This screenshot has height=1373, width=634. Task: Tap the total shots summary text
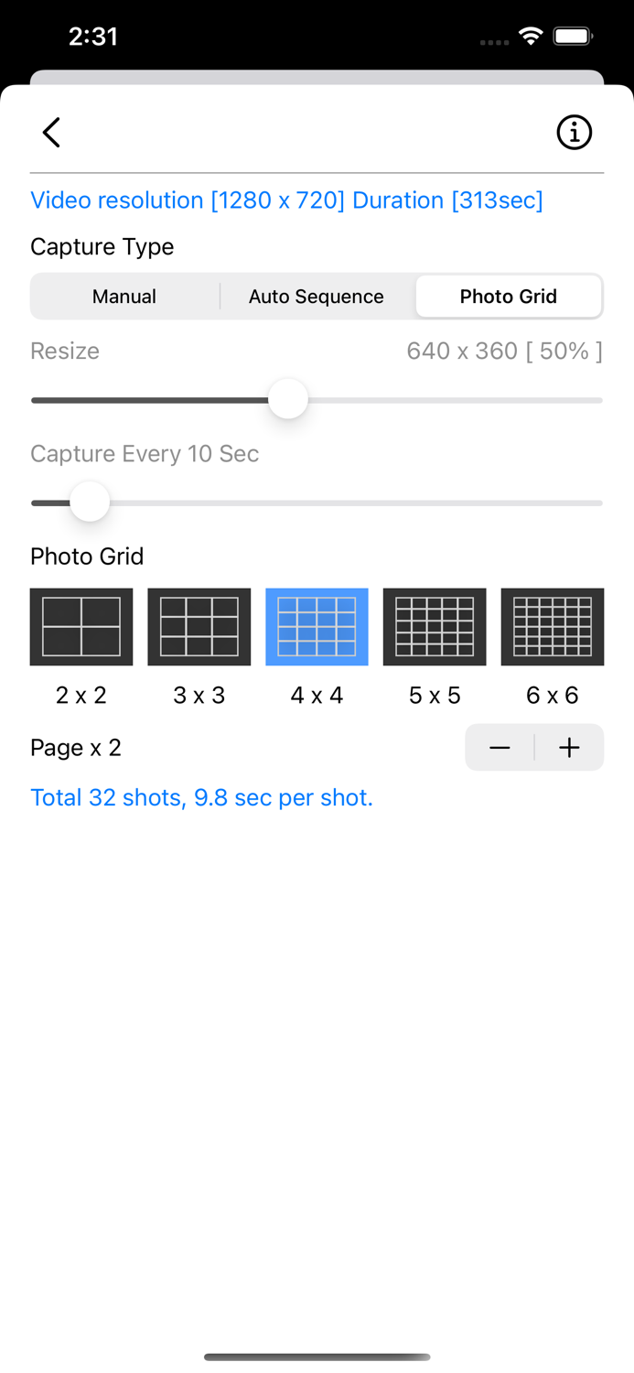(x=202, y=797)
